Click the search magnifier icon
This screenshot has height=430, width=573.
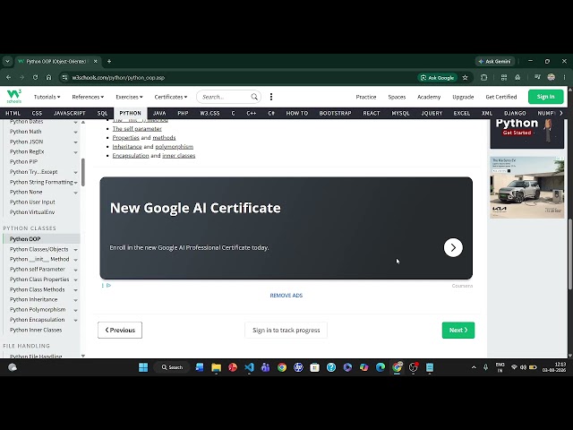coord(254,97)
